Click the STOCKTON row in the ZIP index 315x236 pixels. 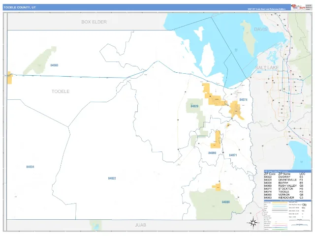coord(283,189)
